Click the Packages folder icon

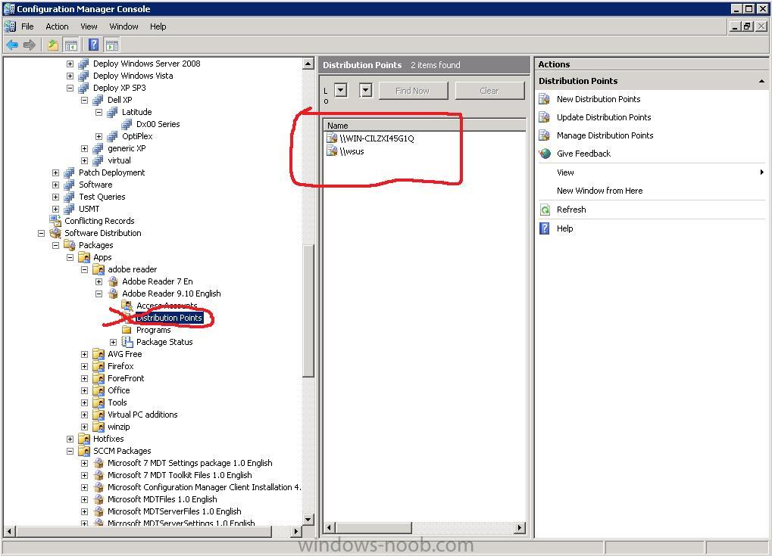coord(70,245)
